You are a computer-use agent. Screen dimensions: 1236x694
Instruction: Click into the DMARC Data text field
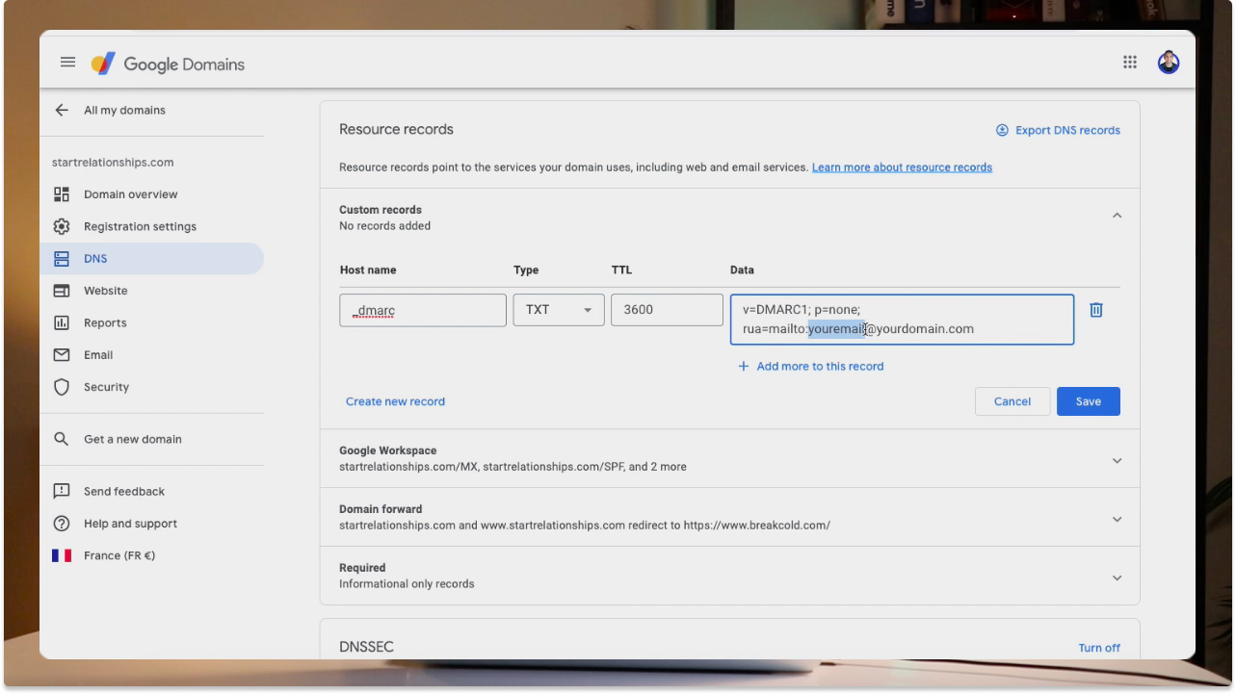pyautogui.click(x=902, y=320)
